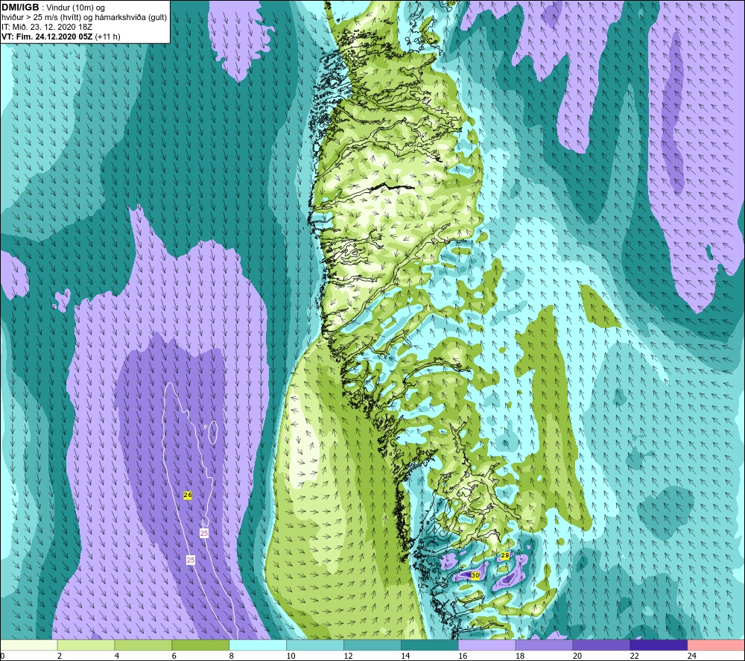Click the yellow 26 gust label
Screen dimensions: 745x661
point(188,495)
